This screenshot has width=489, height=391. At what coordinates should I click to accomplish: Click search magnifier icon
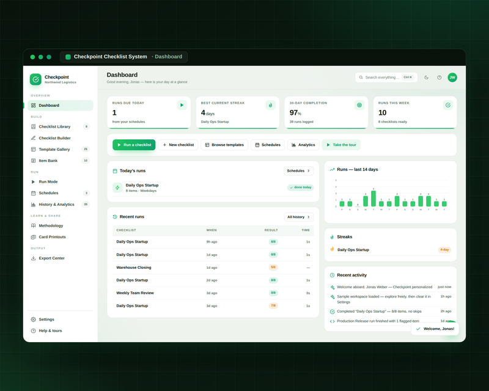[x=361, y=78]
